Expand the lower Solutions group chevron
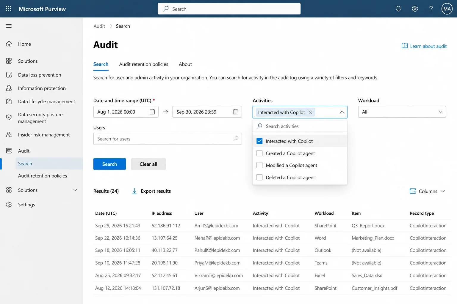457x304 pixels. (x=75, y=190)
